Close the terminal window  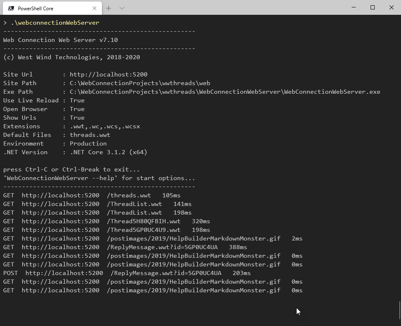click(391, 7)
